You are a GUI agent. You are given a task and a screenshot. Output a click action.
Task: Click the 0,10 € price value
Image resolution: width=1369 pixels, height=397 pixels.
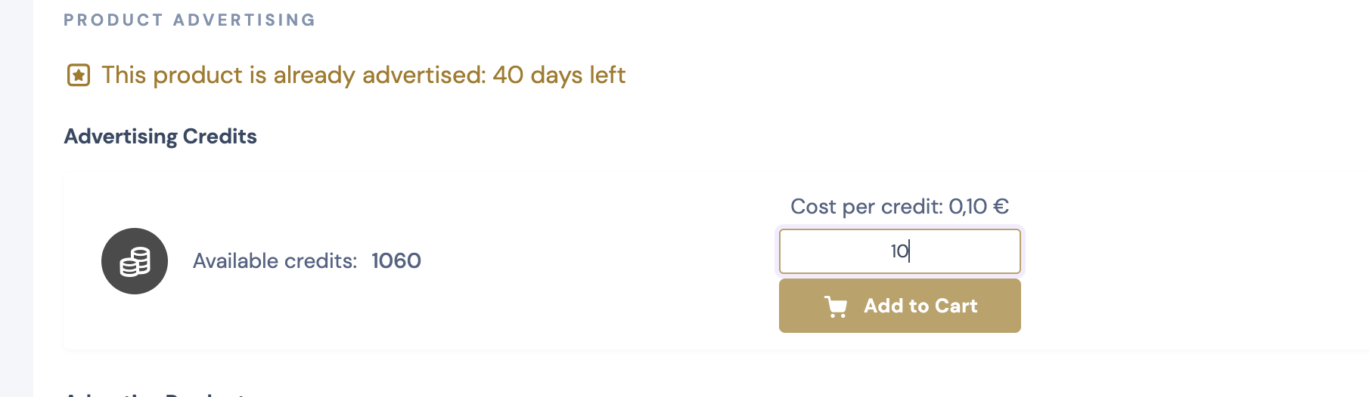(x=979, y=207)
